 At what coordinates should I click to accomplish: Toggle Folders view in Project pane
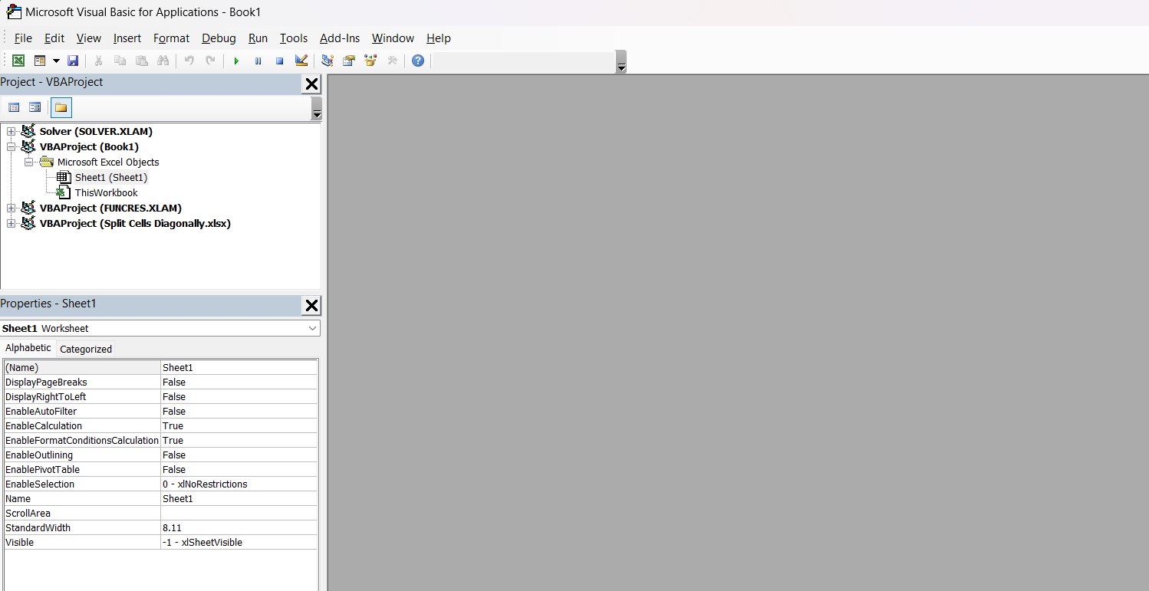pyautogui.click(x=61, y=107)
